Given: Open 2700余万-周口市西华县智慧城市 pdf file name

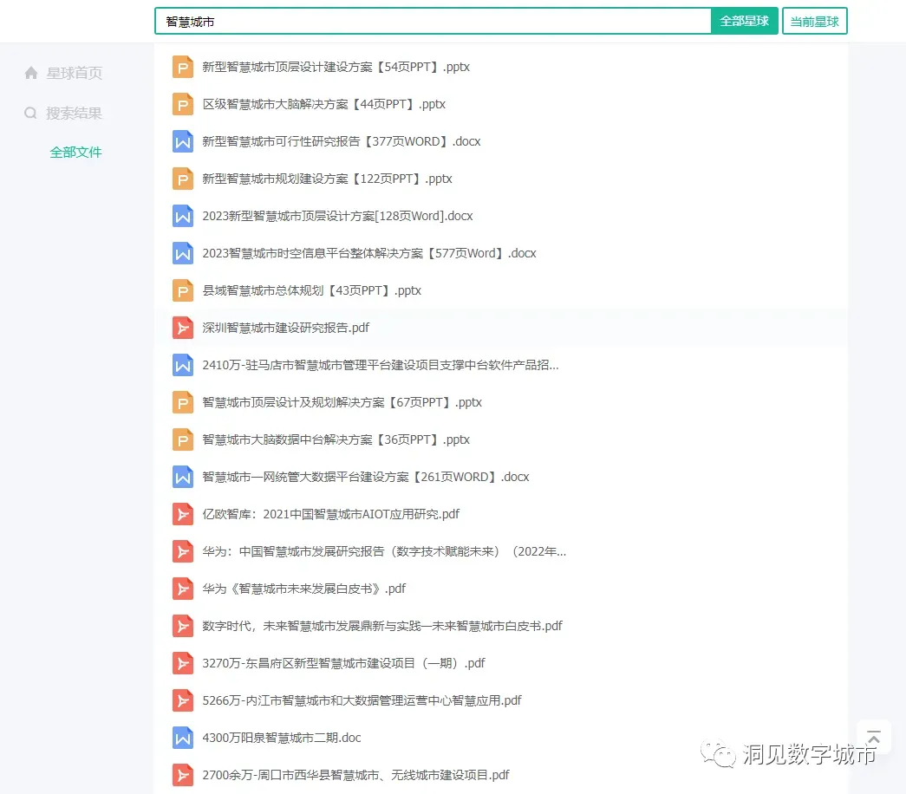Looking at the screenshot, I should [x=356, y=775].
